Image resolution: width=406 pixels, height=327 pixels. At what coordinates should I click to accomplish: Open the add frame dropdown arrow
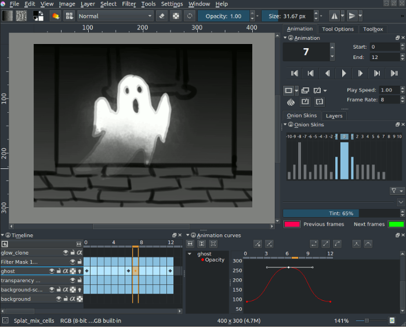297,90
